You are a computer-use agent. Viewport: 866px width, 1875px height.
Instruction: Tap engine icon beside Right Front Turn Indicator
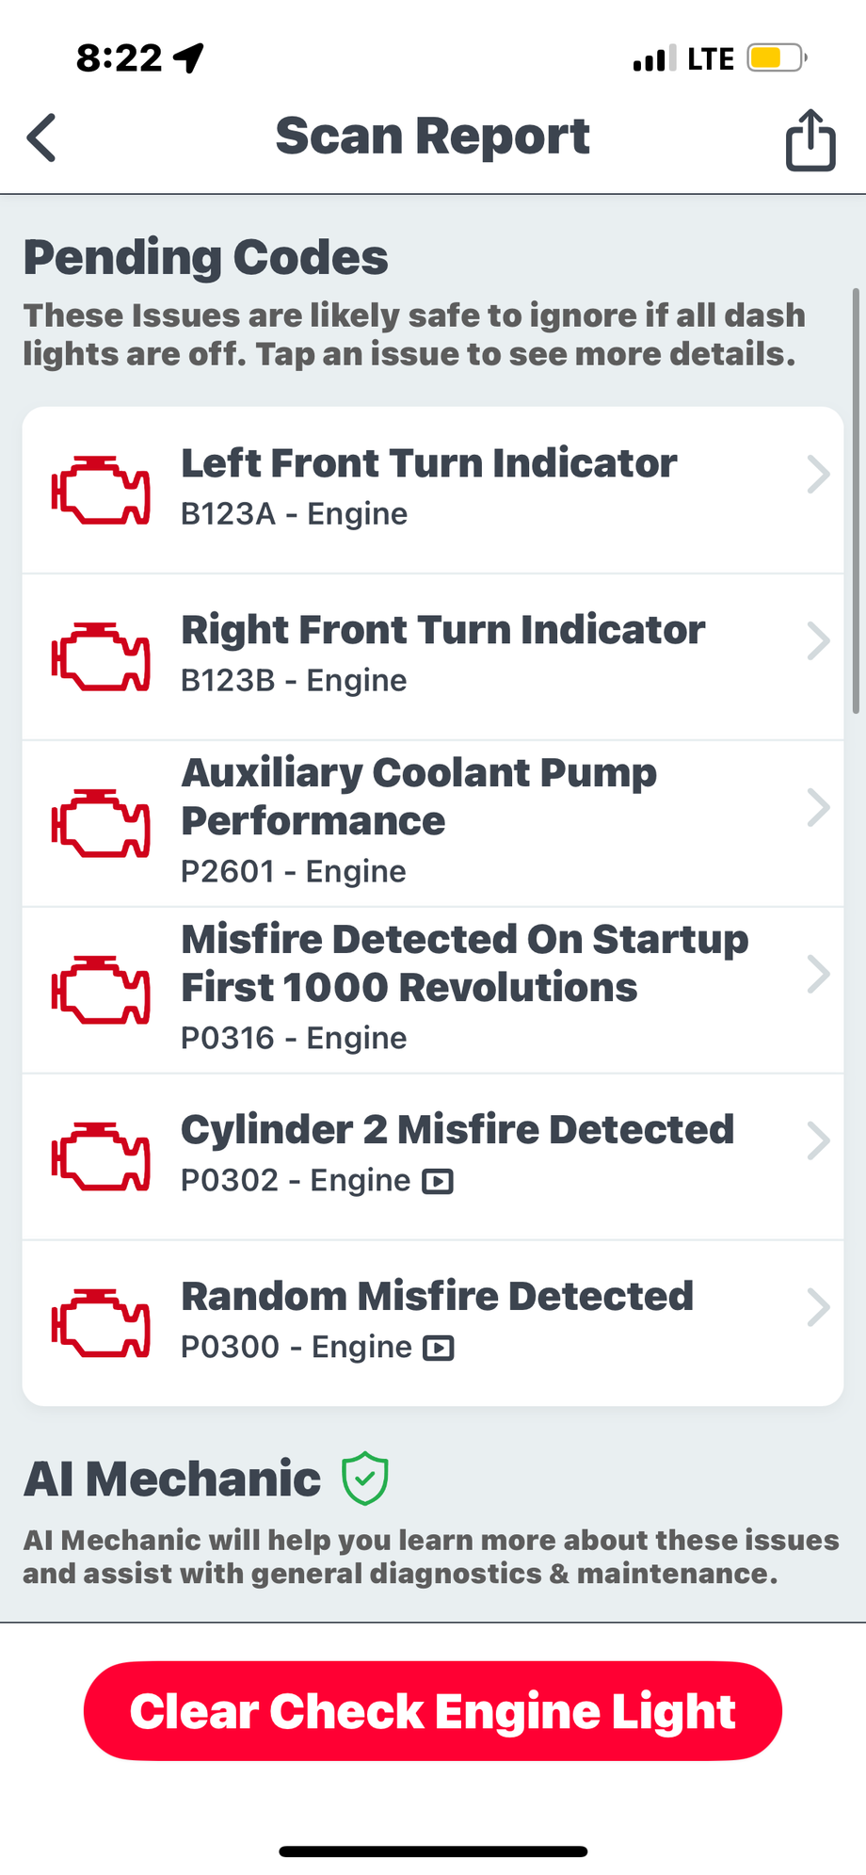point(101,656)
